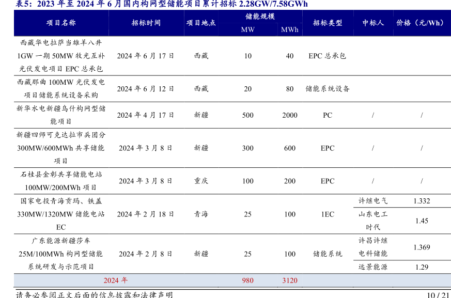Click the table title starting with 表5
This screenshot has width=451, height=298.
[x=161, y=4]
